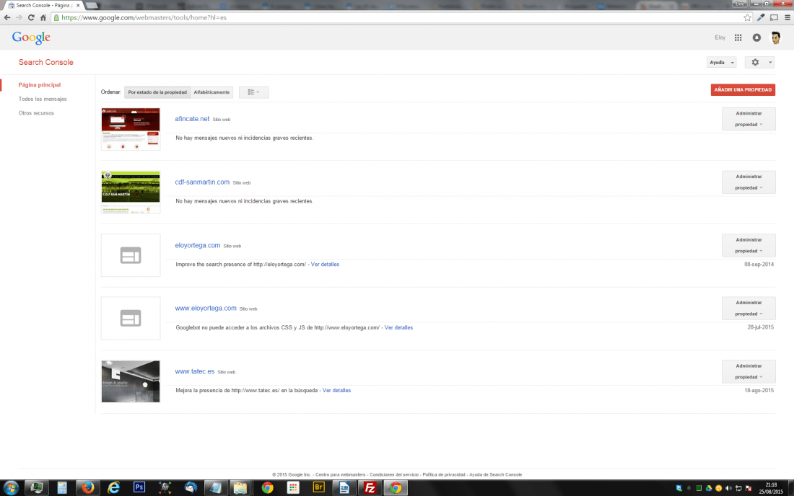Open Todos los mensajes

click(x=43, y=99)
